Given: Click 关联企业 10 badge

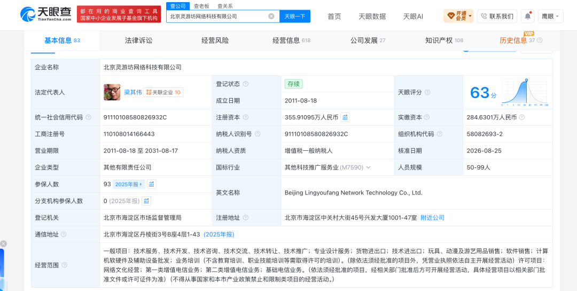Looking at the screenshot, I should point(163,93).
